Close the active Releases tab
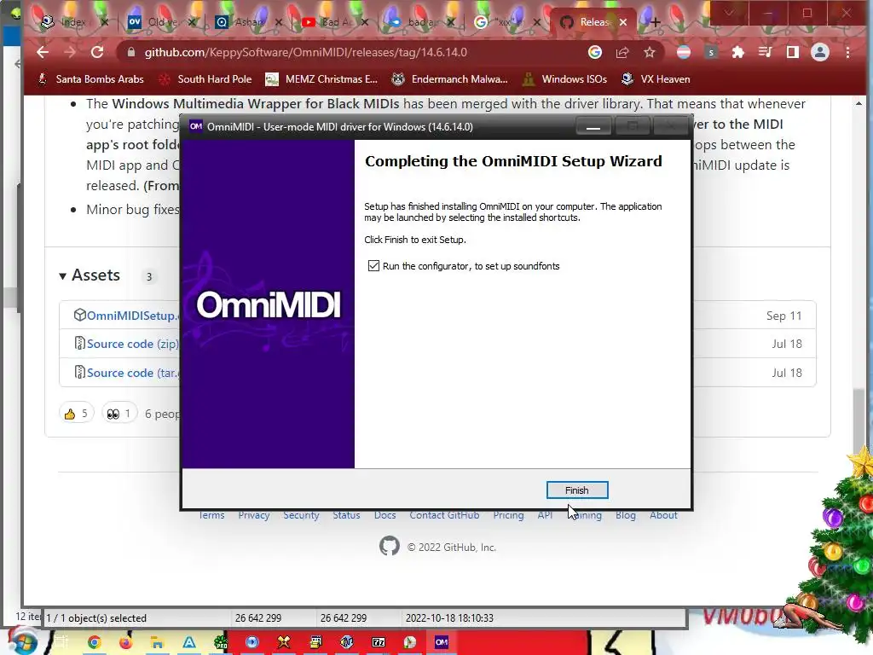Viewport: 873px width, 655px height. point(623,22)
